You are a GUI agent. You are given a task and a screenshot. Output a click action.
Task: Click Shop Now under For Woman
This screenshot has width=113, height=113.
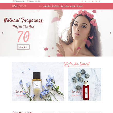tap(20, 95)
